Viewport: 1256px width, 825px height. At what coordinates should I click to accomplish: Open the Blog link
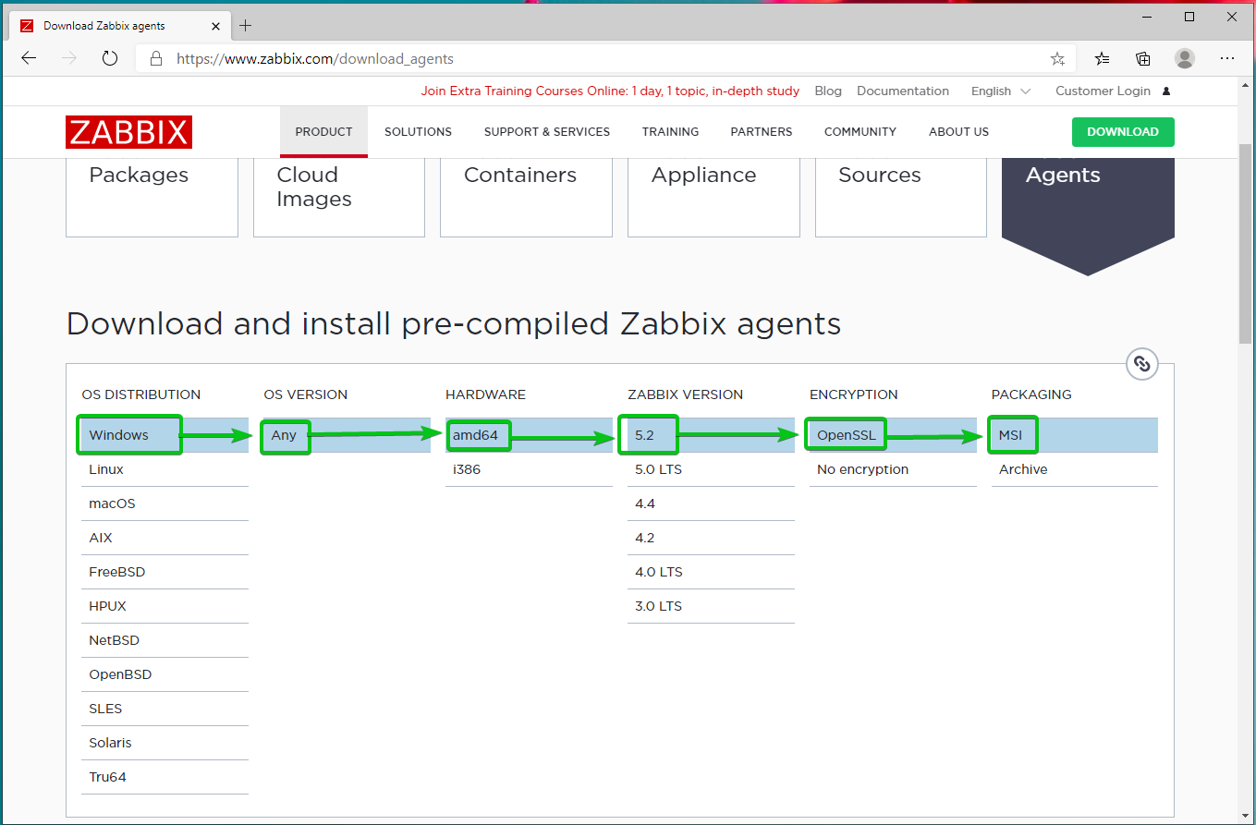(x=828, y=91)
